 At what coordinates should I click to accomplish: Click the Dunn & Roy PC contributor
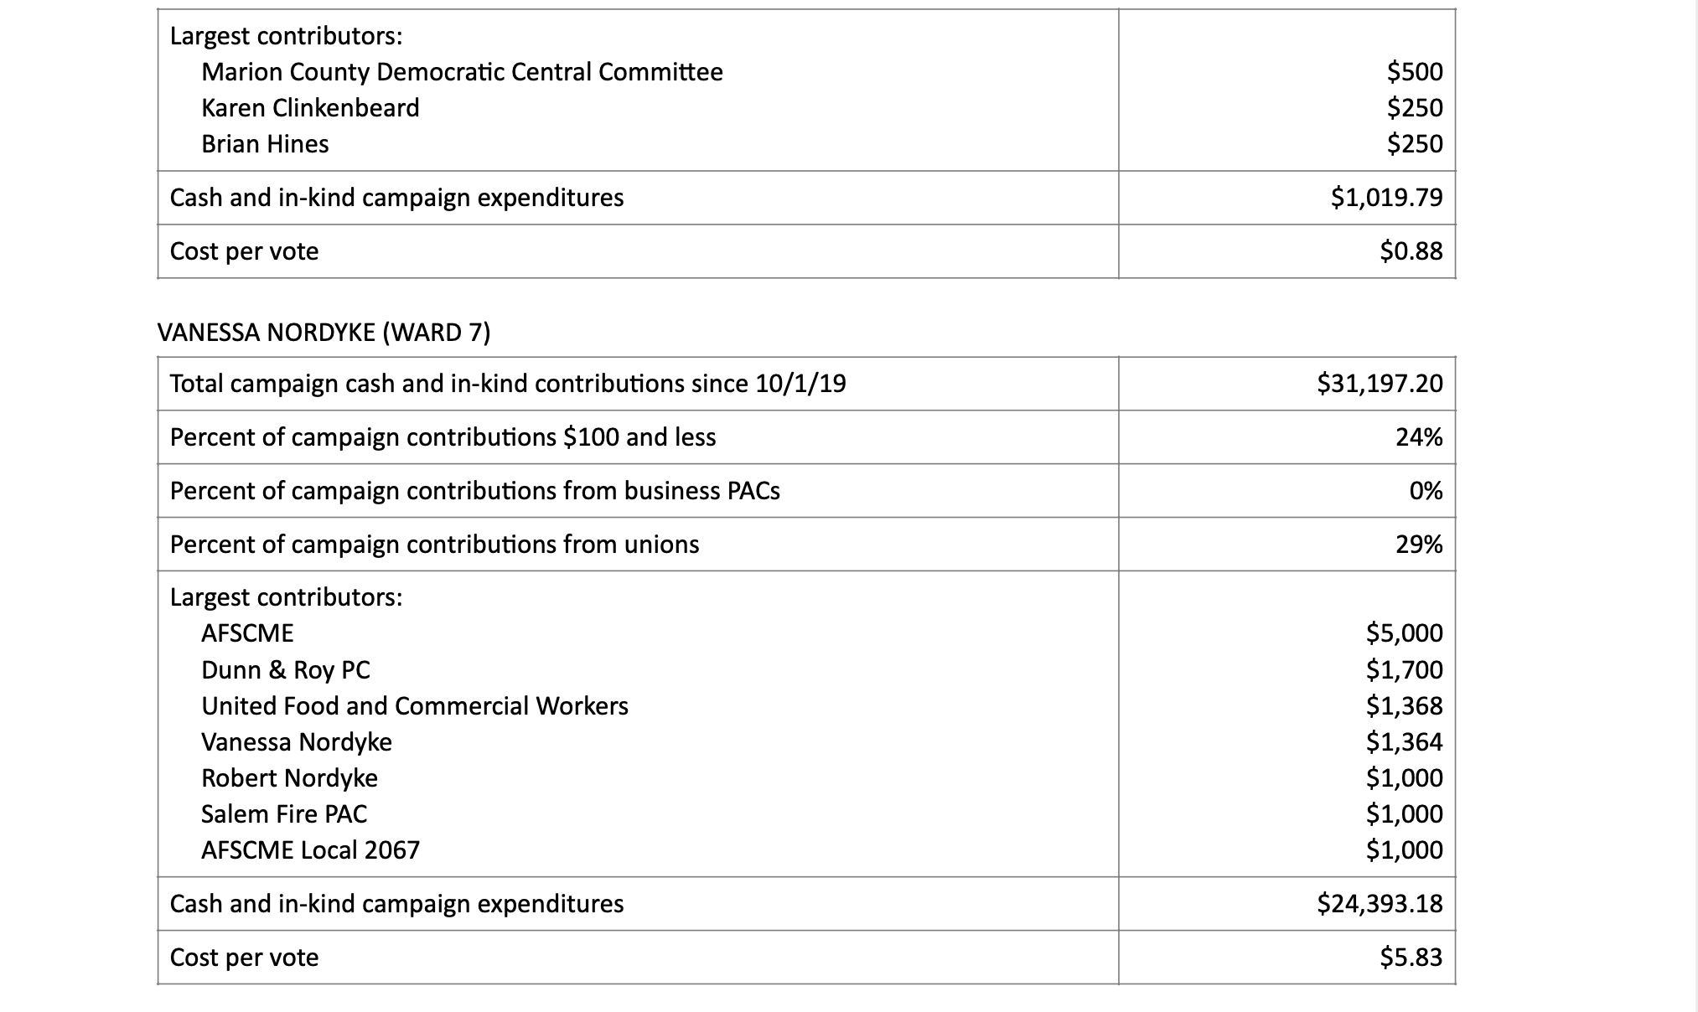coord(285,670)
